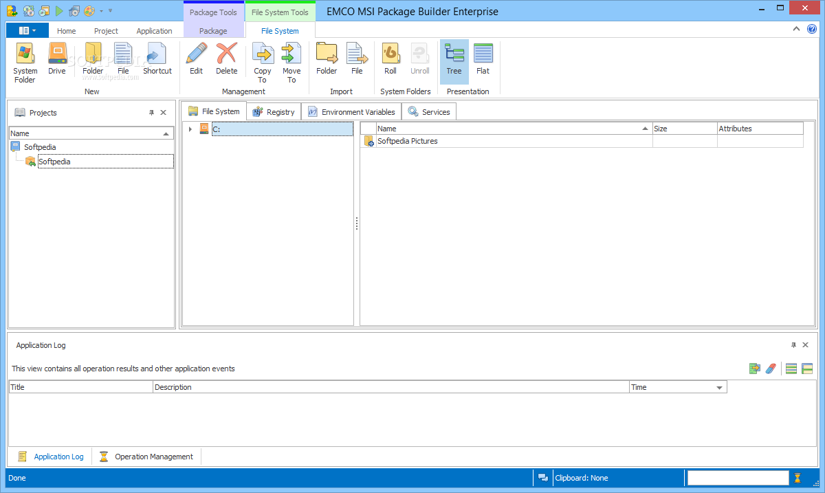The height and width of the screenshot is (493, 825).
Task: Switch to Operation Management tab
Action: (146, 457)
